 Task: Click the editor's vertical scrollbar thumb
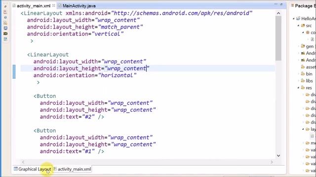tap(278, 38)
